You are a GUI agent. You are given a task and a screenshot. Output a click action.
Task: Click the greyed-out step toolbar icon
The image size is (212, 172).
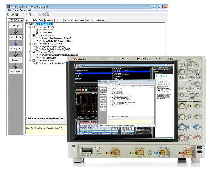tap(34, 14)
